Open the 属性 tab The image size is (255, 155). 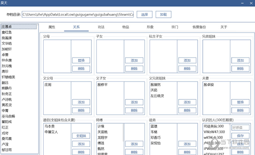pyautogui.click(x=52, y=27)
